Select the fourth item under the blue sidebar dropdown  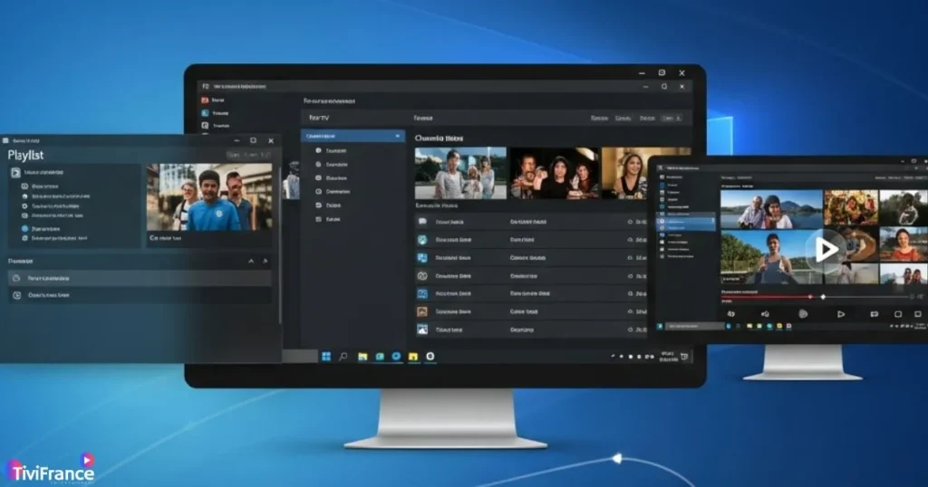pyautogui.click(x=333, y=192)
